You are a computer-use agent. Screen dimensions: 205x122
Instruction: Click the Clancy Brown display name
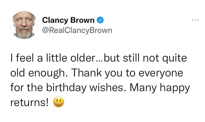click(68, 20)
